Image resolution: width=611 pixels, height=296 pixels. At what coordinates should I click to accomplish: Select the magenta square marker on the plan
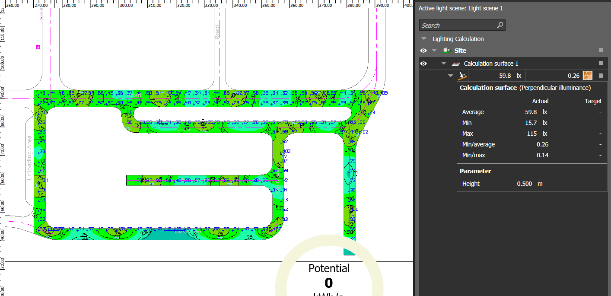(x=38, y=47)
